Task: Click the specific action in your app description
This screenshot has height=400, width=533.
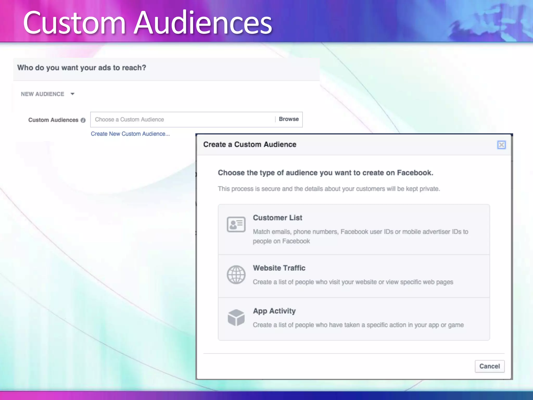Action: click(x=358, y=325)
